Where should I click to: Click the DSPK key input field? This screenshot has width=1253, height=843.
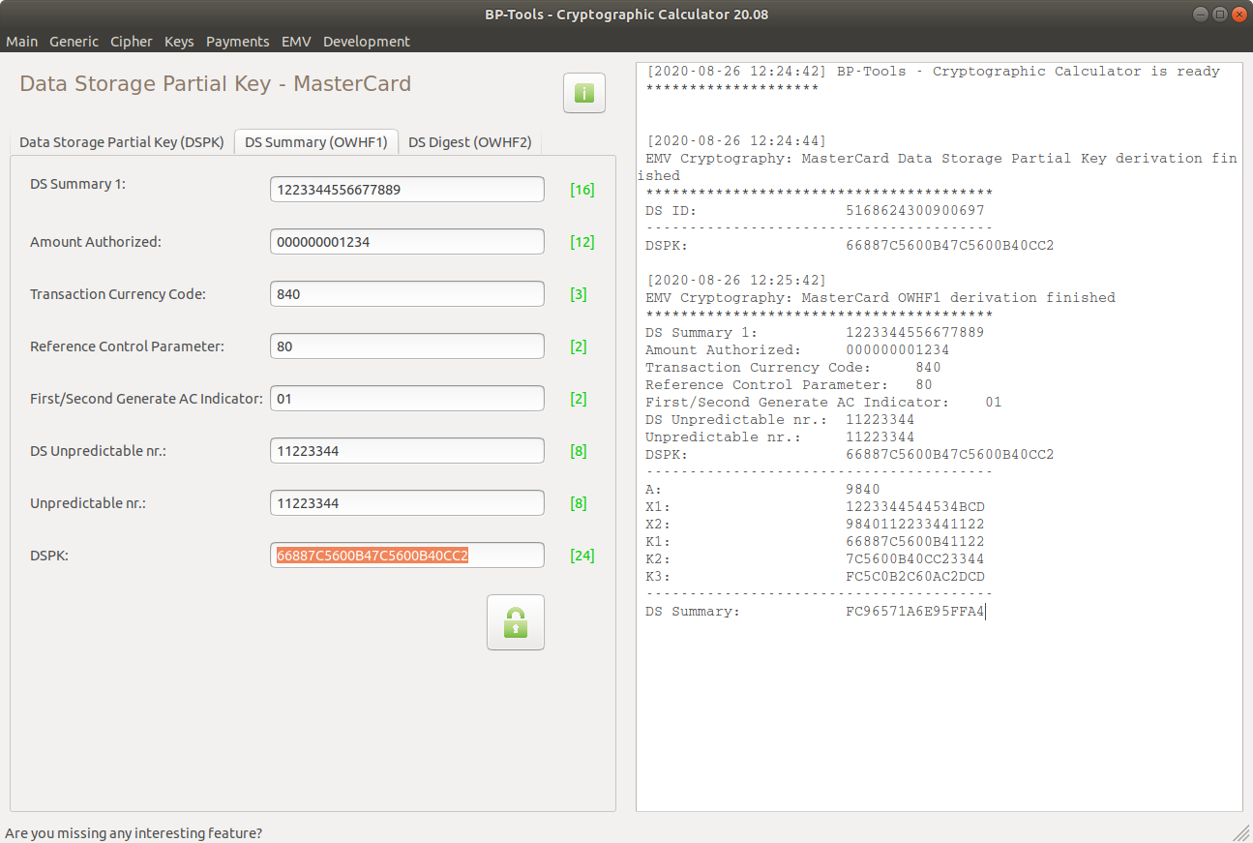(406, 556)
